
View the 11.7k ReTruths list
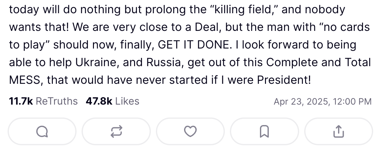(x=43, y=101)
